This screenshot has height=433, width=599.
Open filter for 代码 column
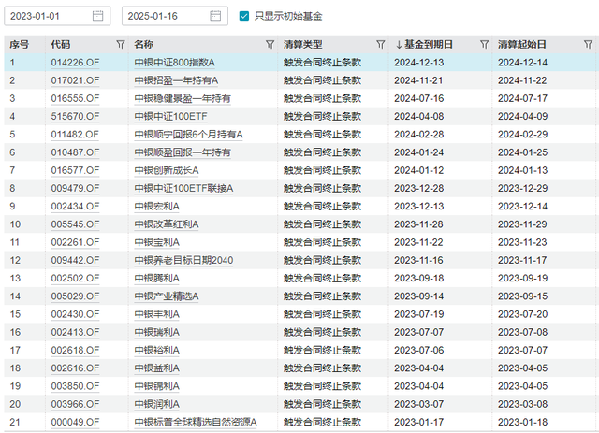121,45
